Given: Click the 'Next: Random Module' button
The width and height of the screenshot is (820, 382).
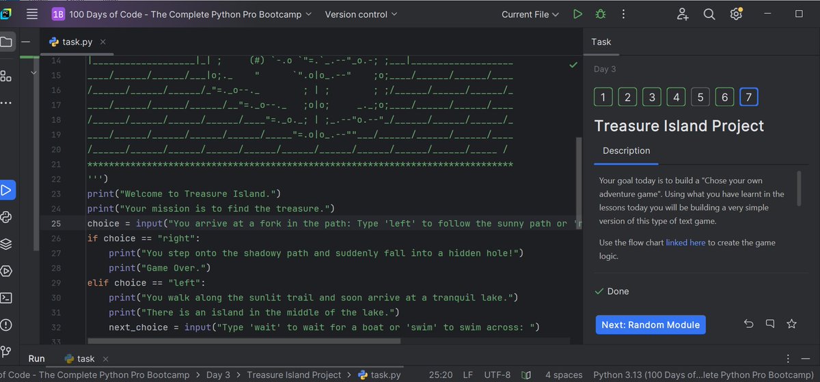Looking at the screenshot, I should coord(650,325).
